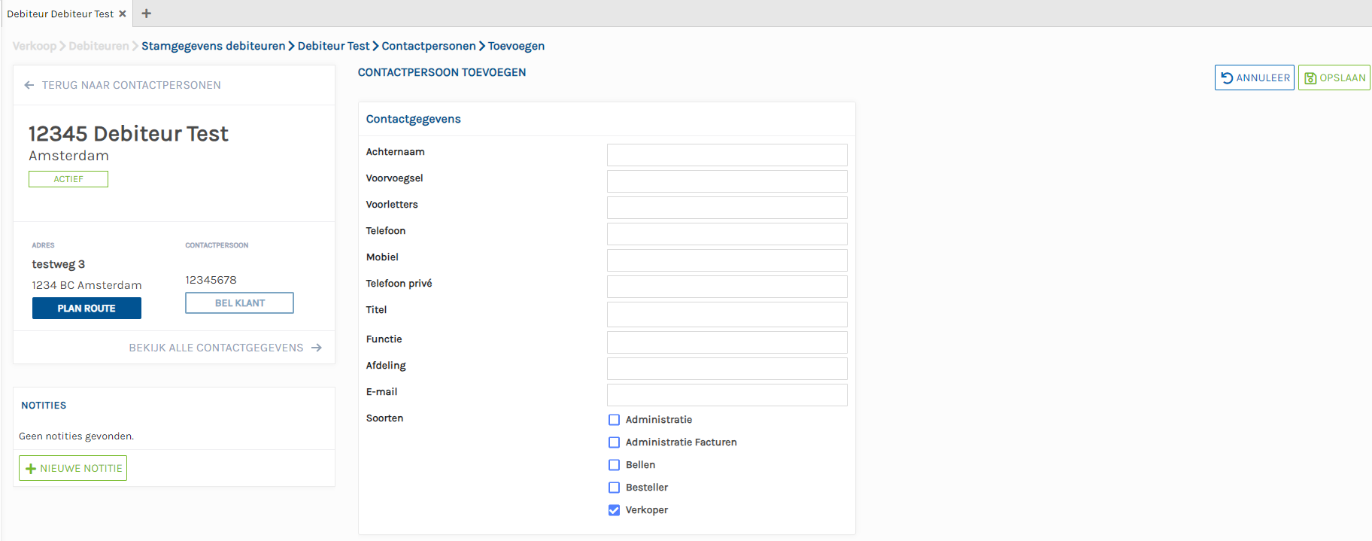Image resolution: width=1372 pixels, height=541 pixels.
Task: Tick the Administratie Facturen checkbox
Action: point(614,442)
